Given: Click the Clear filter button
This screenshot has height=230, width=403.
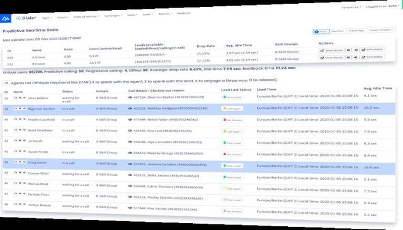Looking at the screenshot, I should tap(338, 31).
